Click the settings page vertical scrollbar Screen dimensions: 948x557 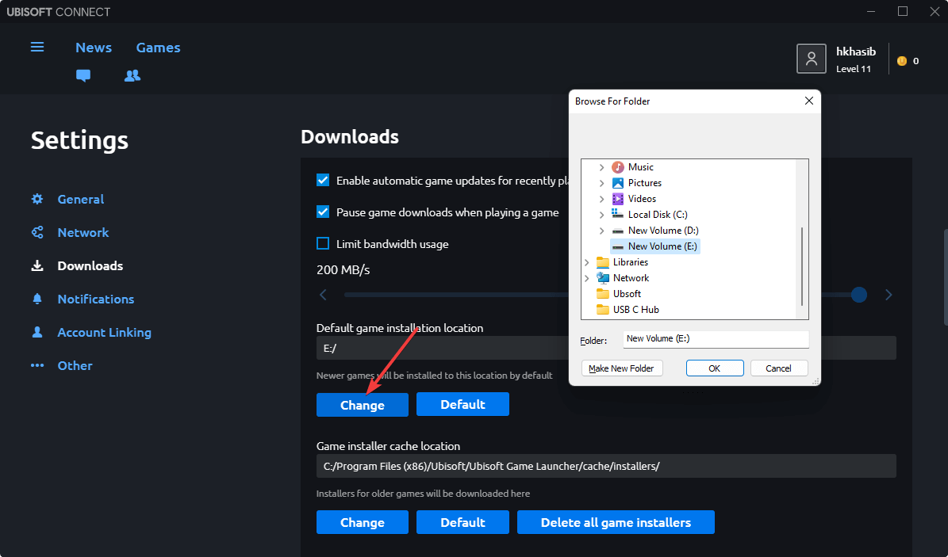coord(945,277)
